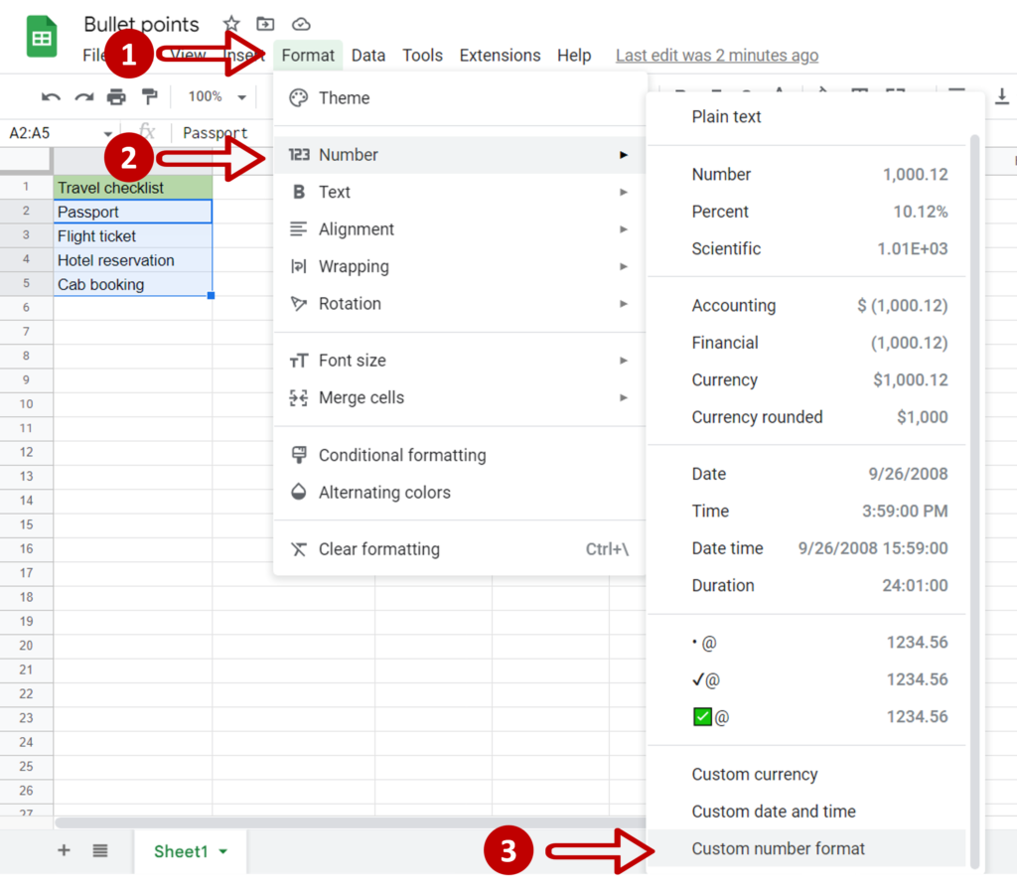
Task: Choose Conditional formatting
Action: [460, 455]
